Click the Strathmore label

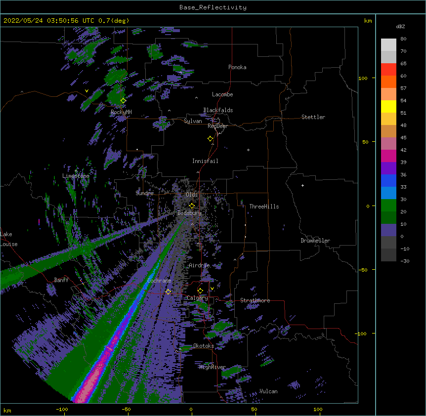pos(255,300)
